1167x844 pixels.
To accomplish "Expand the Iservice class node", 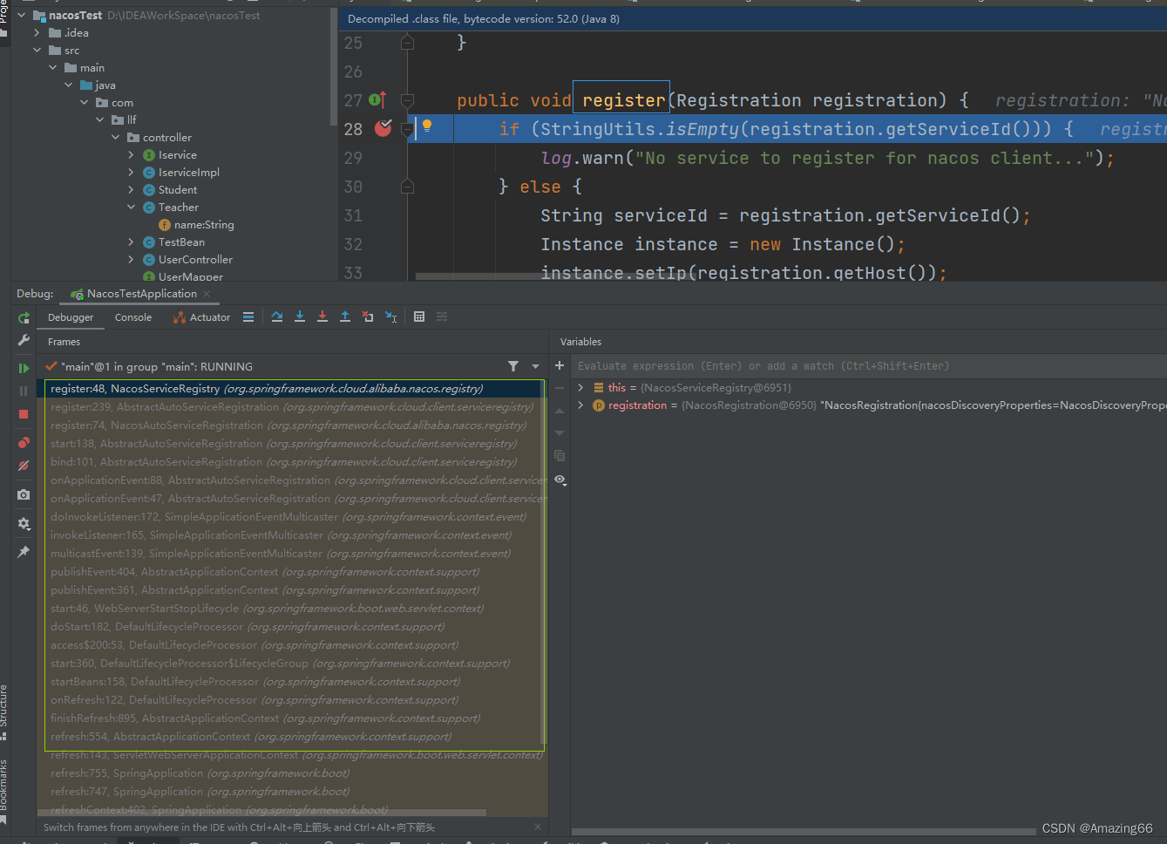I will tap(132, 154).
